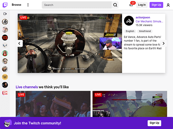173x129 pixels.
Task: Open the Valorant logo channel in sidebar
Action: [x=5, y=45]
